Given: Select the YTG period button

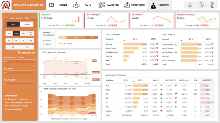Looking at the screenshot, I should [27, 47].
